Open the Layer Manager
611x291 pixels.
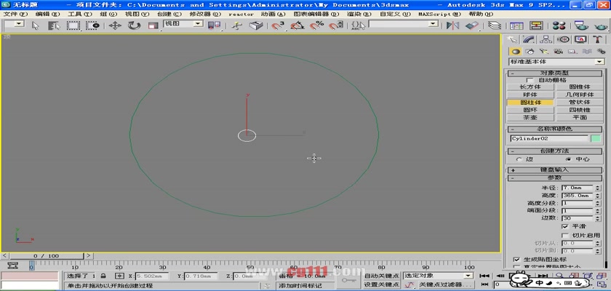495,25
